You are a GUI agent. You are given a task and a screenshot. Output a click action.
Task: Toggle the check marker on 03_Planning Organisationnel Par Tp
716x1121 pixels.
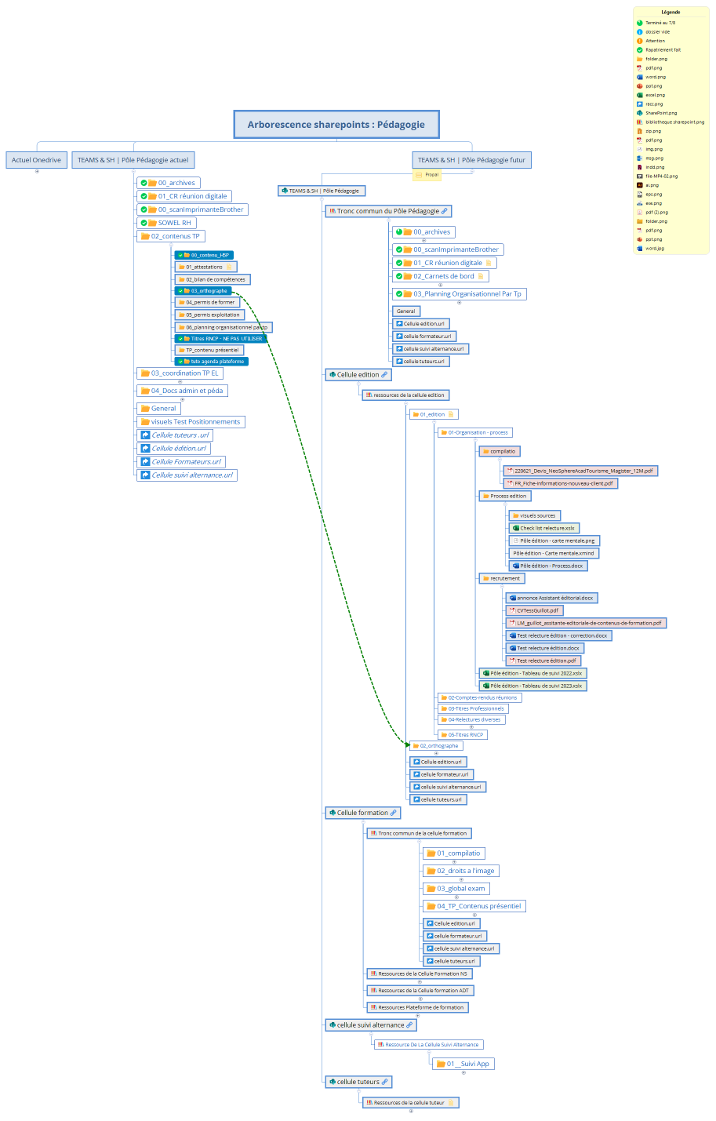[x=399, y=294]
